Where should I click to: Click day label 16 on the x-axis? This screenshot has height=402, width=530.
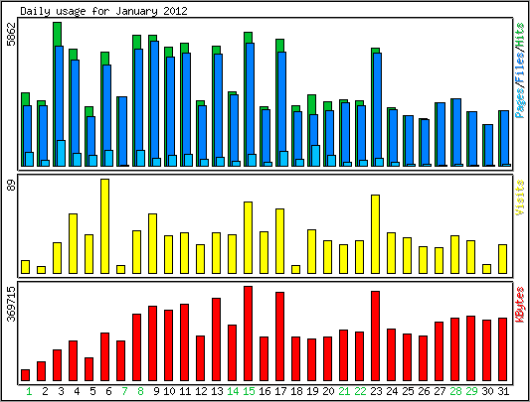(x=265, y=391)
